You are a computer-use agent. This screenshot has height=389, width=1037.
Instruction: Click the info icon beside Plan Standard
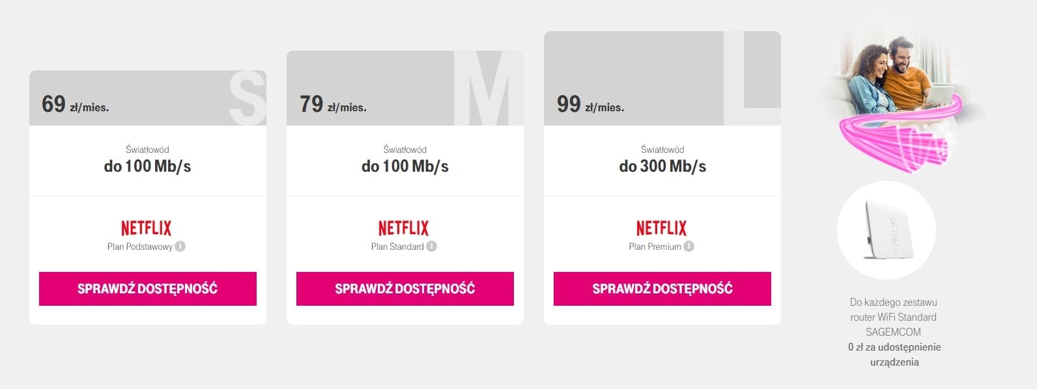point(431,247)
